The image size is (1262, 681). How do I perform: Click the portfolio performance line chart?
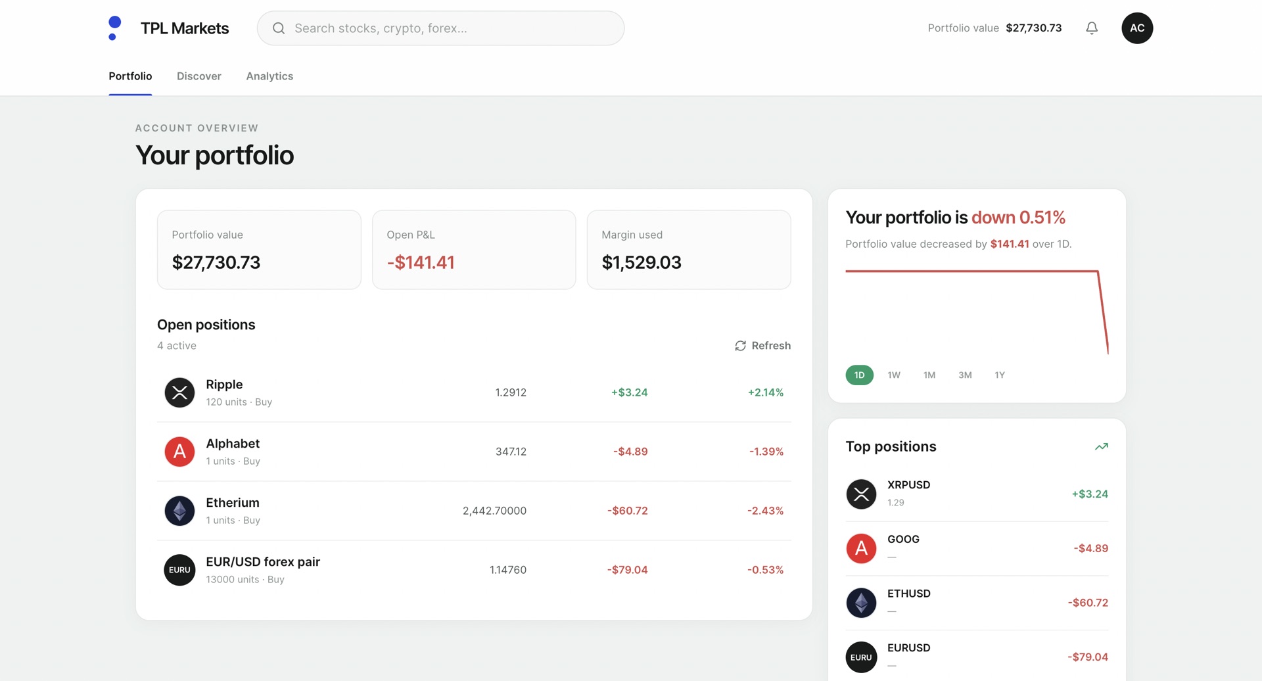(977, 312)
